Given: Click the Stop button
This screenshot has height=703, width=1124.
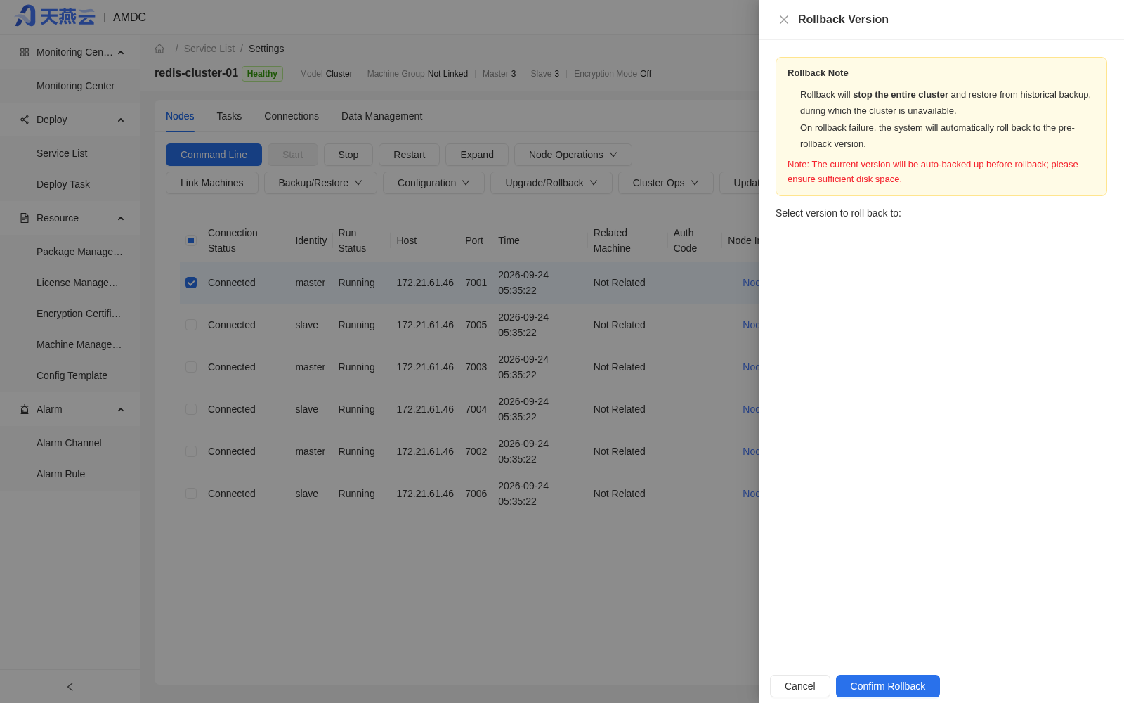Looking at the screenshot, I should pyautogui.click(x=348, y=155).
